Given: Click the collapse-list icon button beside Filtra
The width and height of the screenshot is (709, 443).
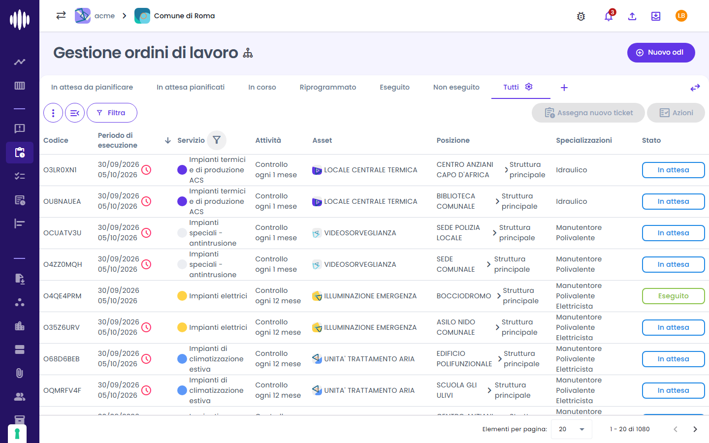Looking at the screenshot, I should (x=75, y=113).
